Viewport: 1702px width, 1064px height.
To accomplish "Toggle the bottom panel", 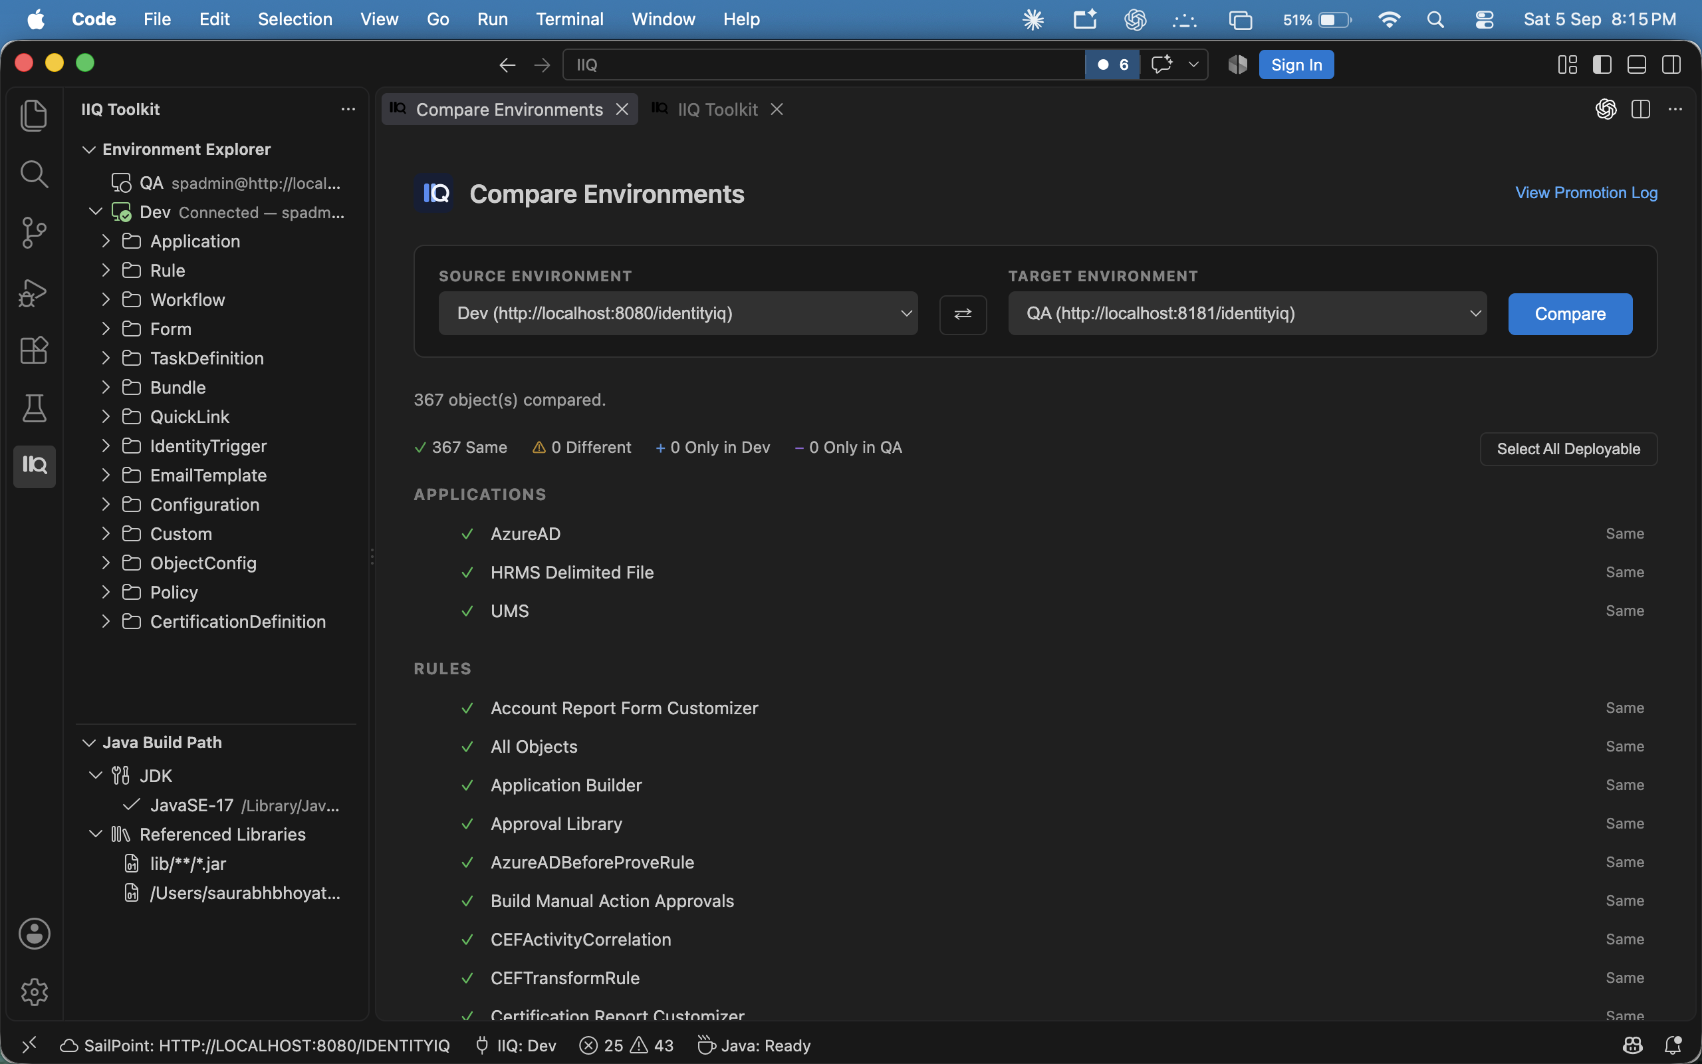I will tap(1637, 65).
